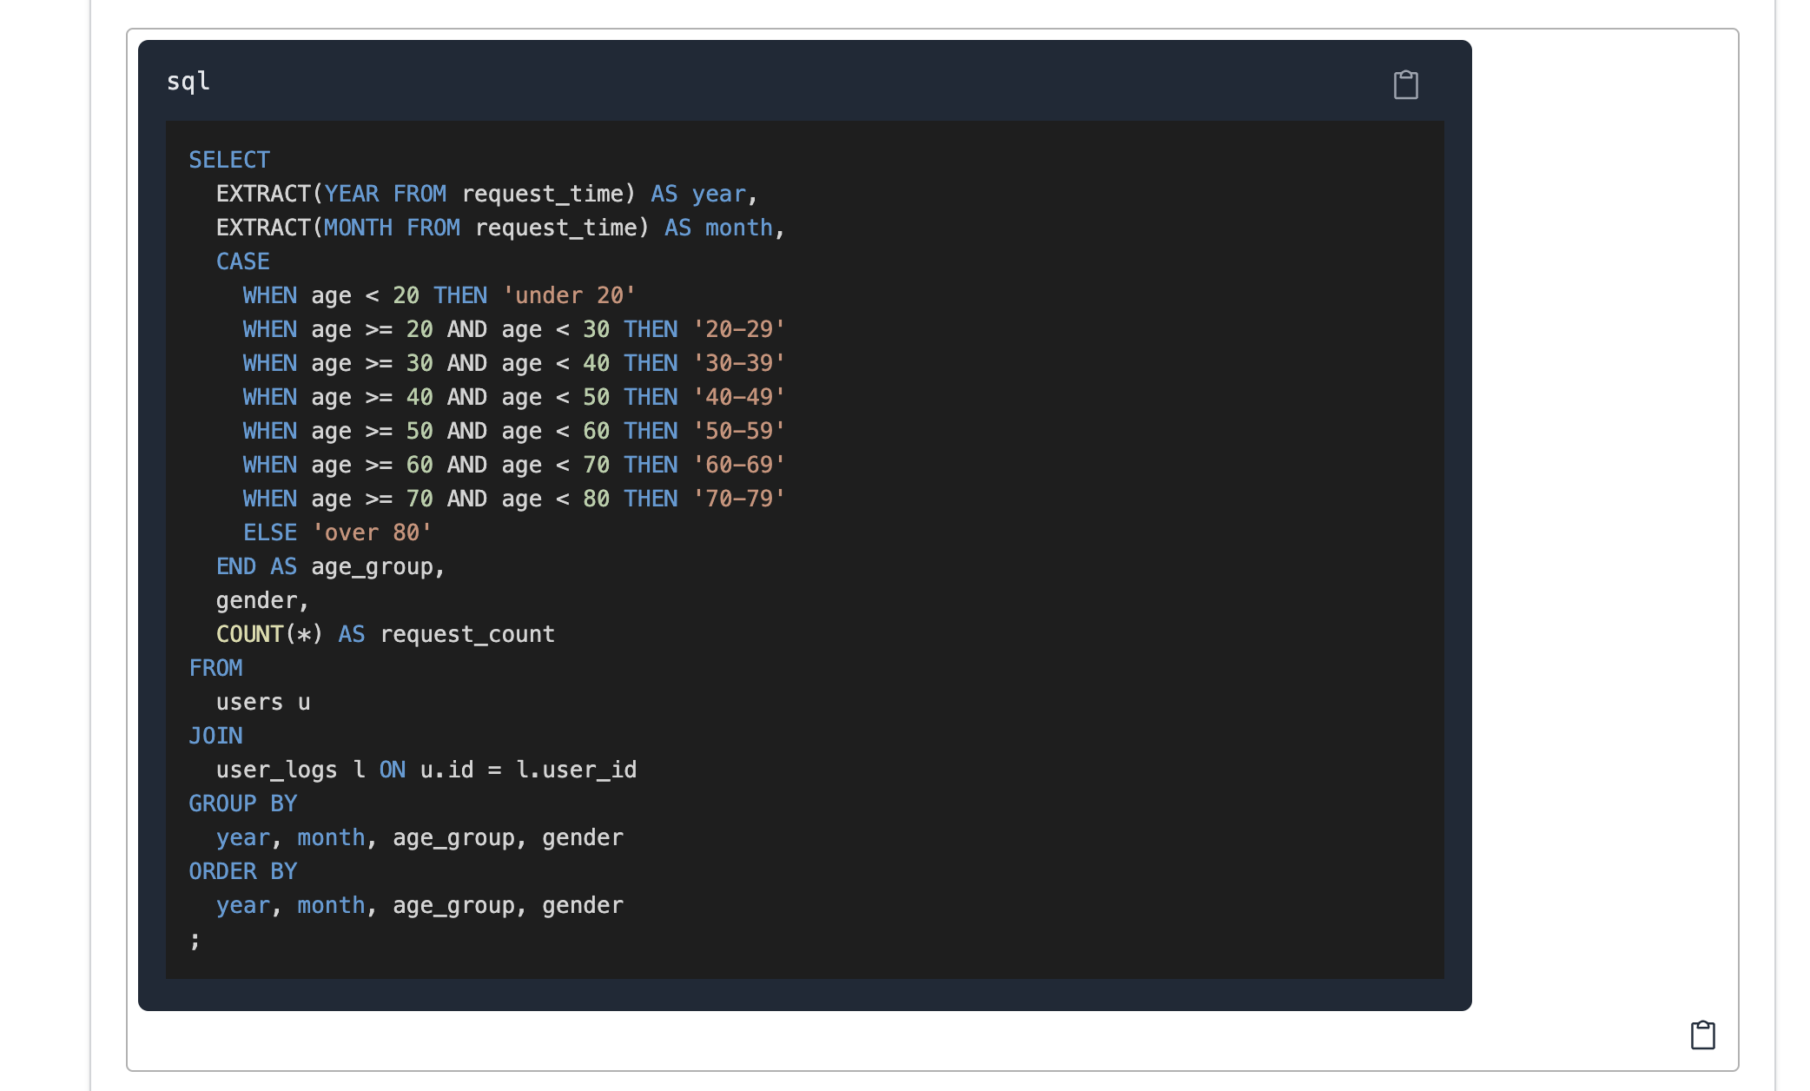
Task: Click END AS age_group line
Action: tap(330, 566)
